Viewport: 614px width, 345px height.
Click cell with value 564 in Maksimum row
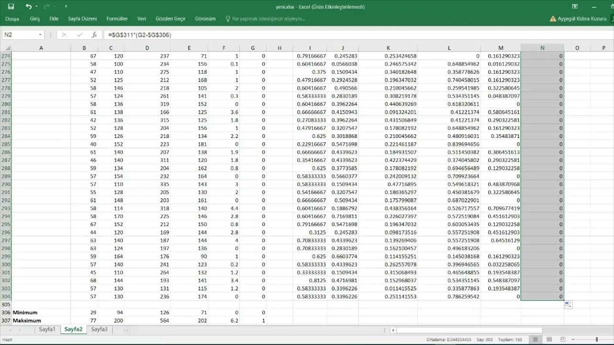pyautogui.click(x=147, y=321)
